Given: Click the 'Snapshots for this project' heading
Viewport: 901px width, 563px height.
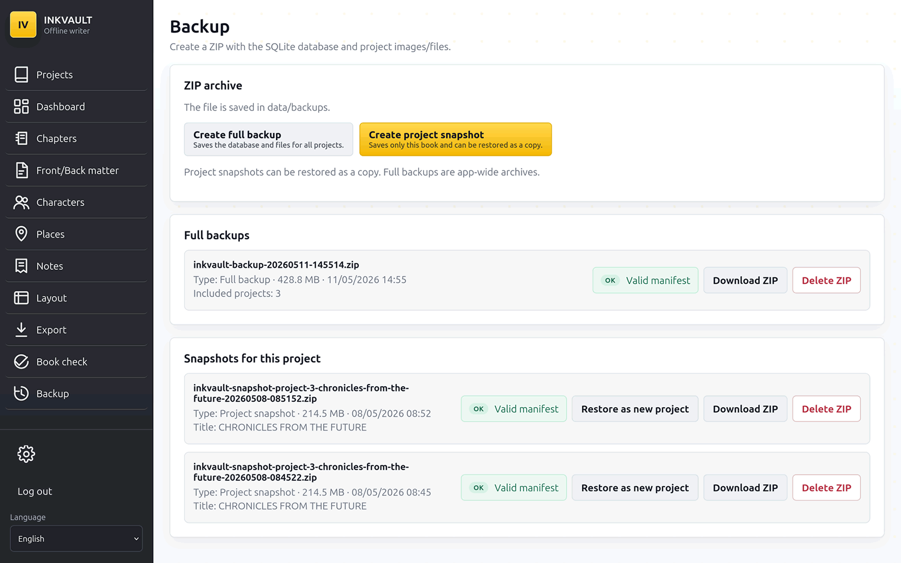Looking at the screenshot, I should coord(252,358).
